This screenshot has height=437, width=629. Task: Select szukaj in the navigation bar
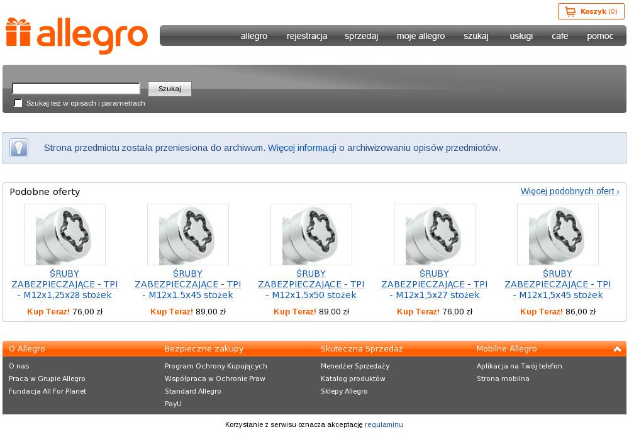click(476, 36)
